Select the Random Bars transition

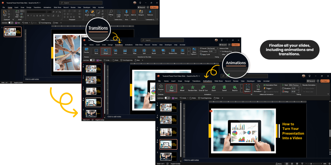coord(173,51)
